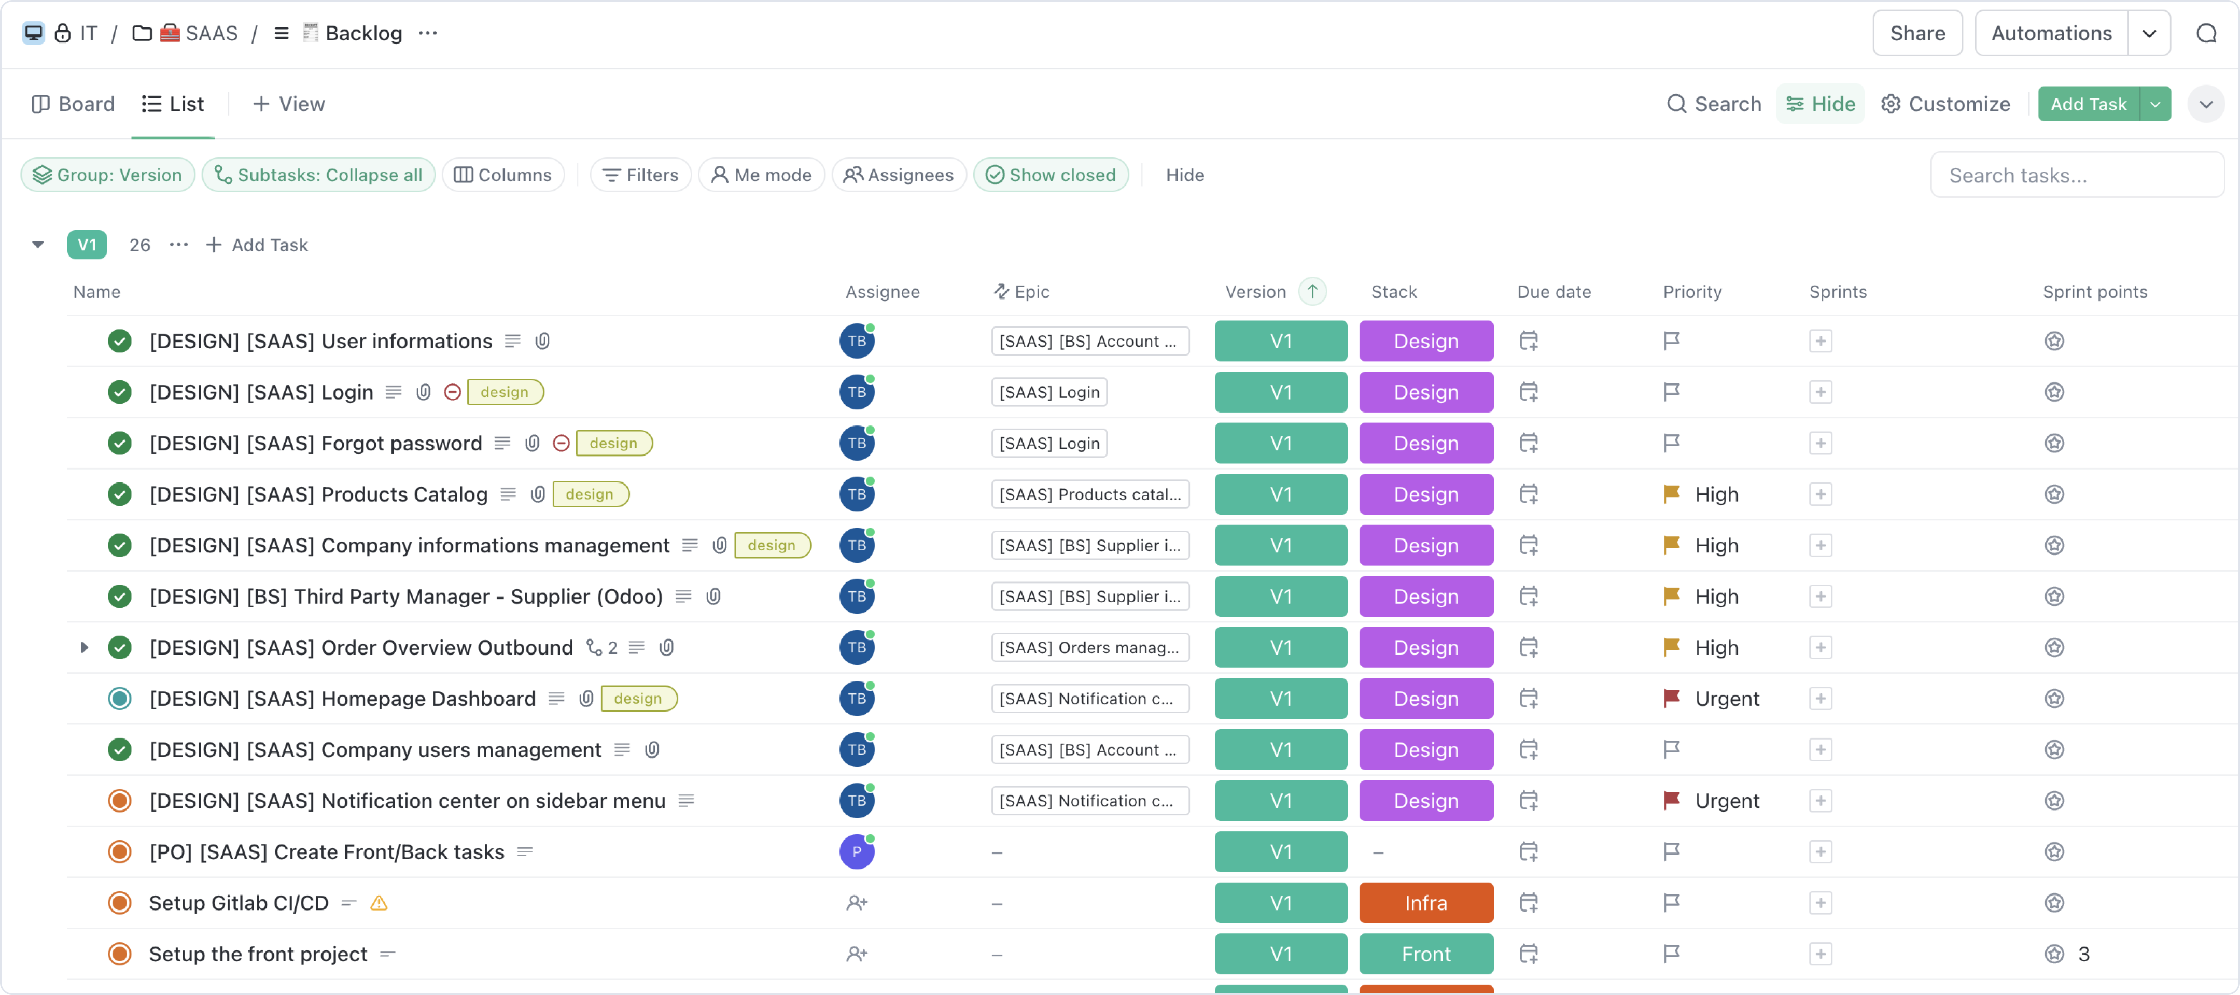This screenshot has height=995, width=2240.
Task: Switch to the Board view tab
Action: (x=73, y=104)
